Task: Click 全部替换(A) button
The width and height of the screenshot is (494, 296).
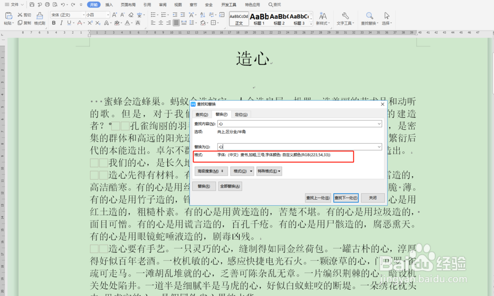Action: [230, 186]
